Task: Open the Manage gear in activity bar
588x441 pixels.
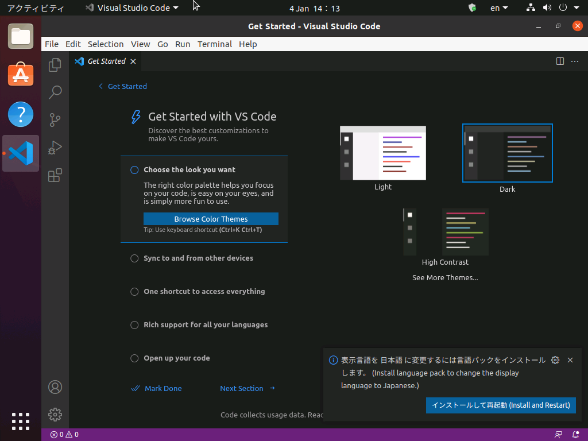Action: click(55, 415)
